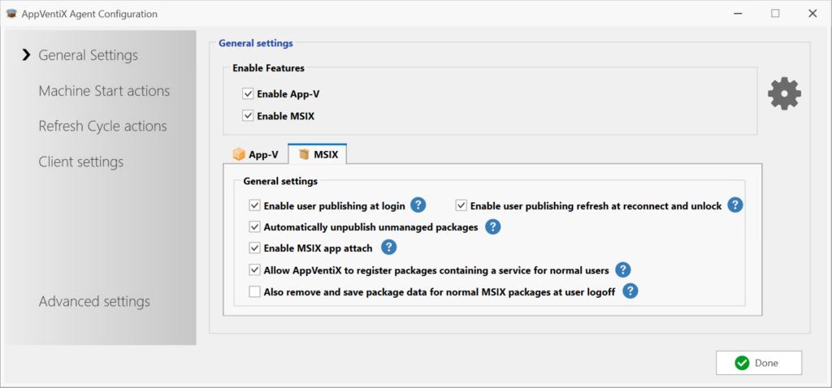Open help for user publishing at login

coord(418,205)
